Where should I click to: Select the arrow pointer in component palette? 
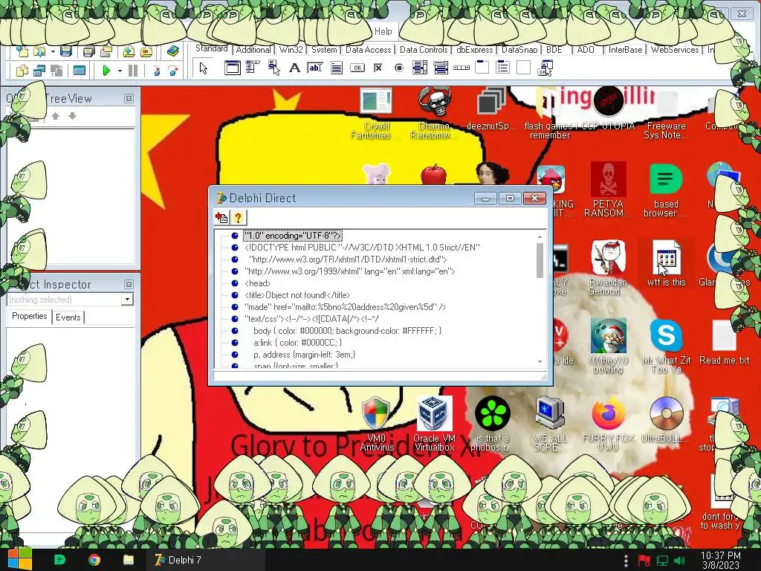(204, 68)
